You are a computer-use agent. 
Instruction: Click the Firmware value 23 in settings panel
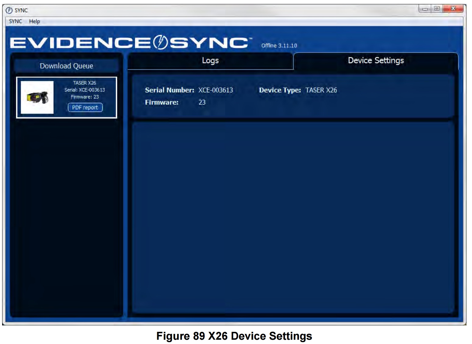(202, 102)
